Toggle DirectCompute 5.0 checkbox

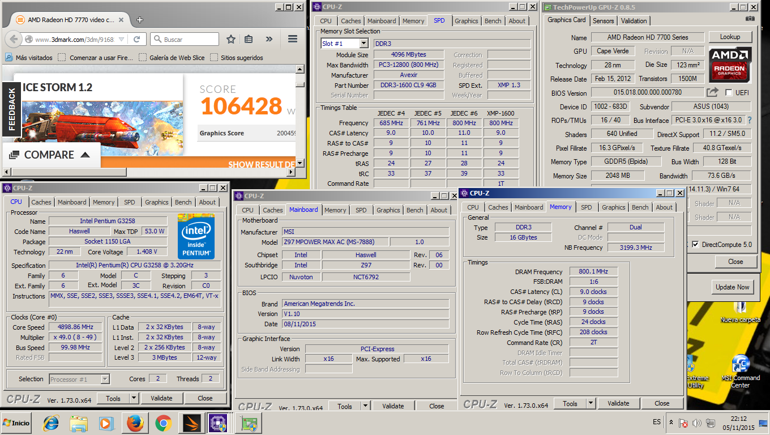[695, 245]
